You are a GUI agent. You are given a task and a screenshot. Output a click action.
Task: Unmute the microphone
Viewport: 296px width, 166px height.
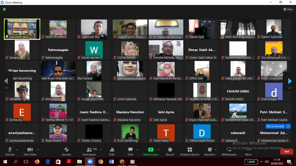pyautogui.click(x=10, y=151)
